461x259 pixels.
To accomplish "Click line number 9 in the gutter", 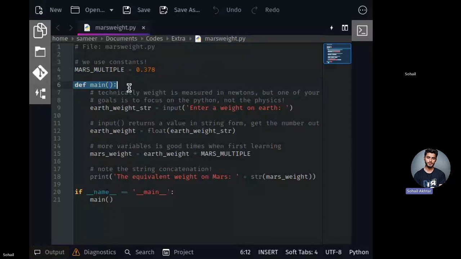I will pyautogui.click(x=59, y=108).
